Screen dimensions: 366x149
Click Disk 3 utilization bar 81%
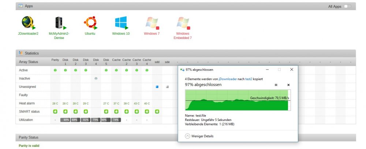[x=86, y=120]
